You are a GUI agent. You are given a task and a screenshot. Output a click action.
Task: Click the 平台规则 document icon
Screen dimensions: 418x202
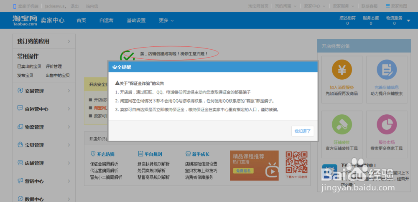(140, 154)
